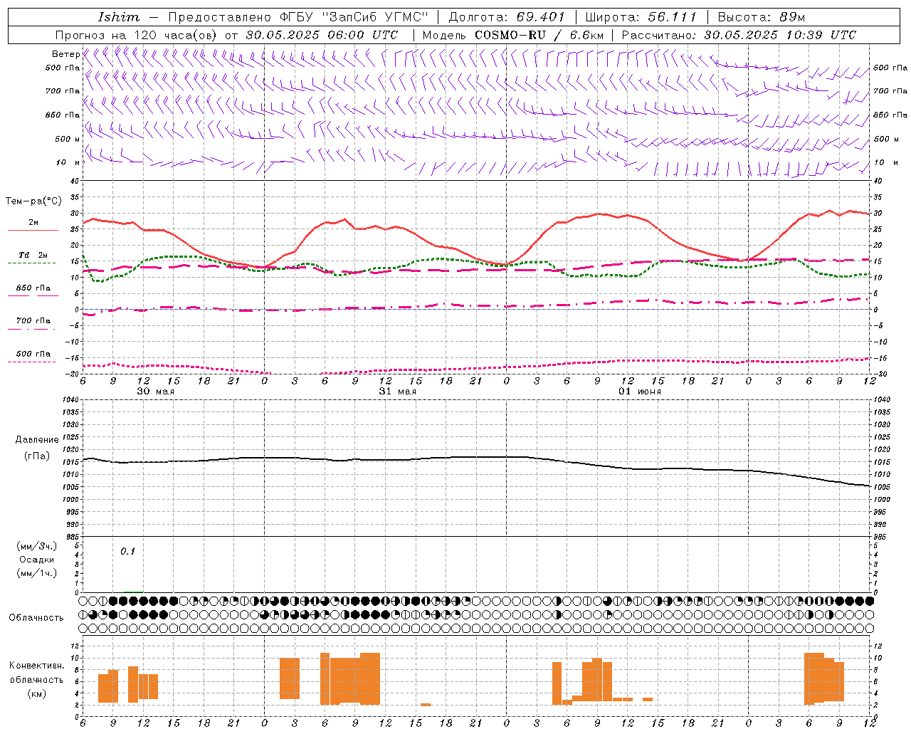Click the "31 мая" date label
911x729 pixels.
(397, 392)
